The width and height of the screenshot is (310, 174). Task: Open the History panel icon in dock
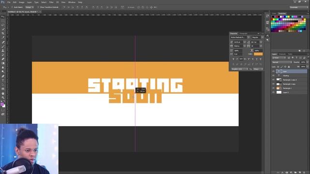(267, 16)
